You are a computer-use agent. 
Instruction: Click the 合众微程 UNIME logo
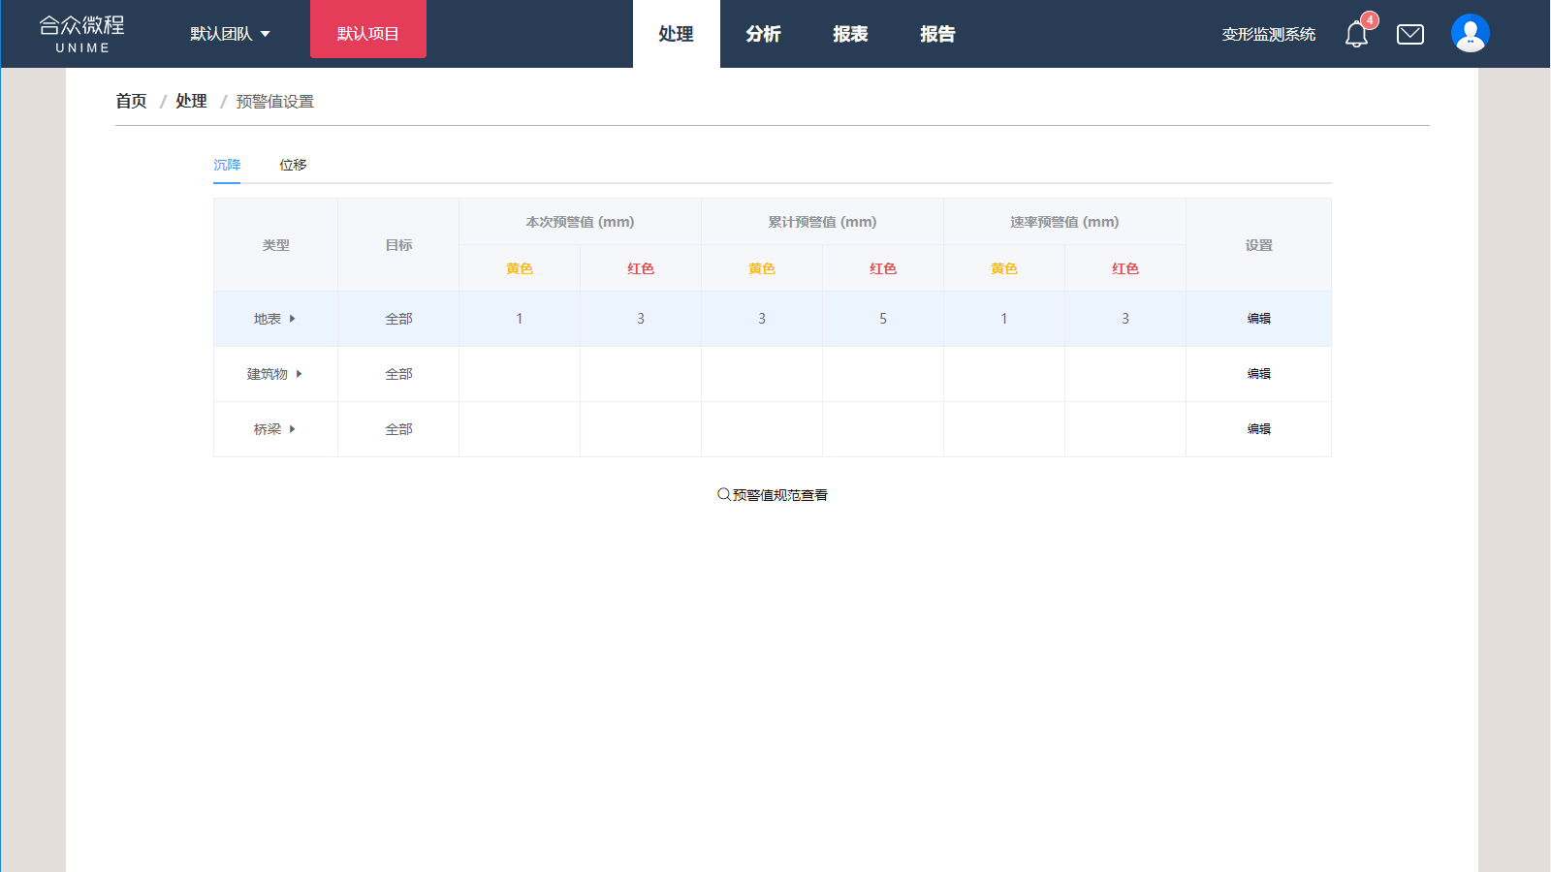tap(82, 34)
